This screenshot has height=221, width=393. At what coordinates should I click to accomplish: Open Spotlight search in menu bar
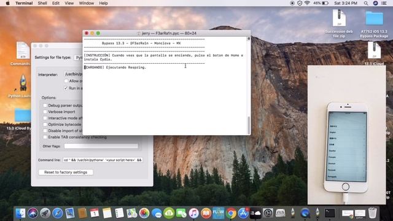366,3
